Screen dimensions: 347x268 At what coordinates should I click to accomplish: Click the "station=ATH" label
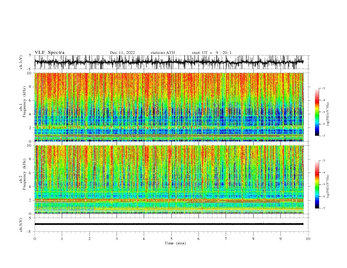pos(163,53)
